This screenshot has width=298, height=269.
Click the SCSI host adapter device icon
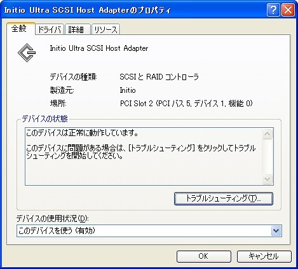(x=27, y=53)
